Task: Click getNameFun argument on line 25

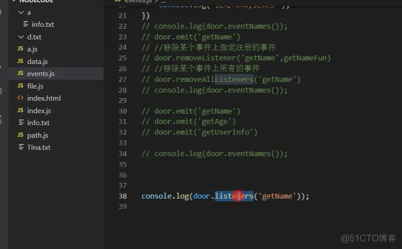Action: (x=305, y=58)
